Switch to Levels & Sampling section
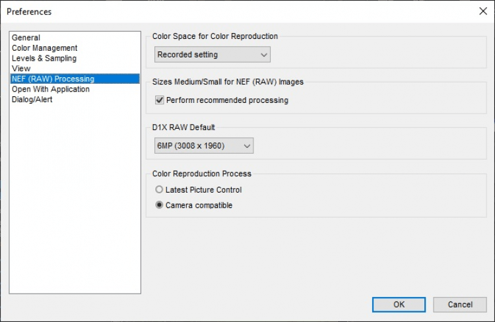 [x=44, y=58]
